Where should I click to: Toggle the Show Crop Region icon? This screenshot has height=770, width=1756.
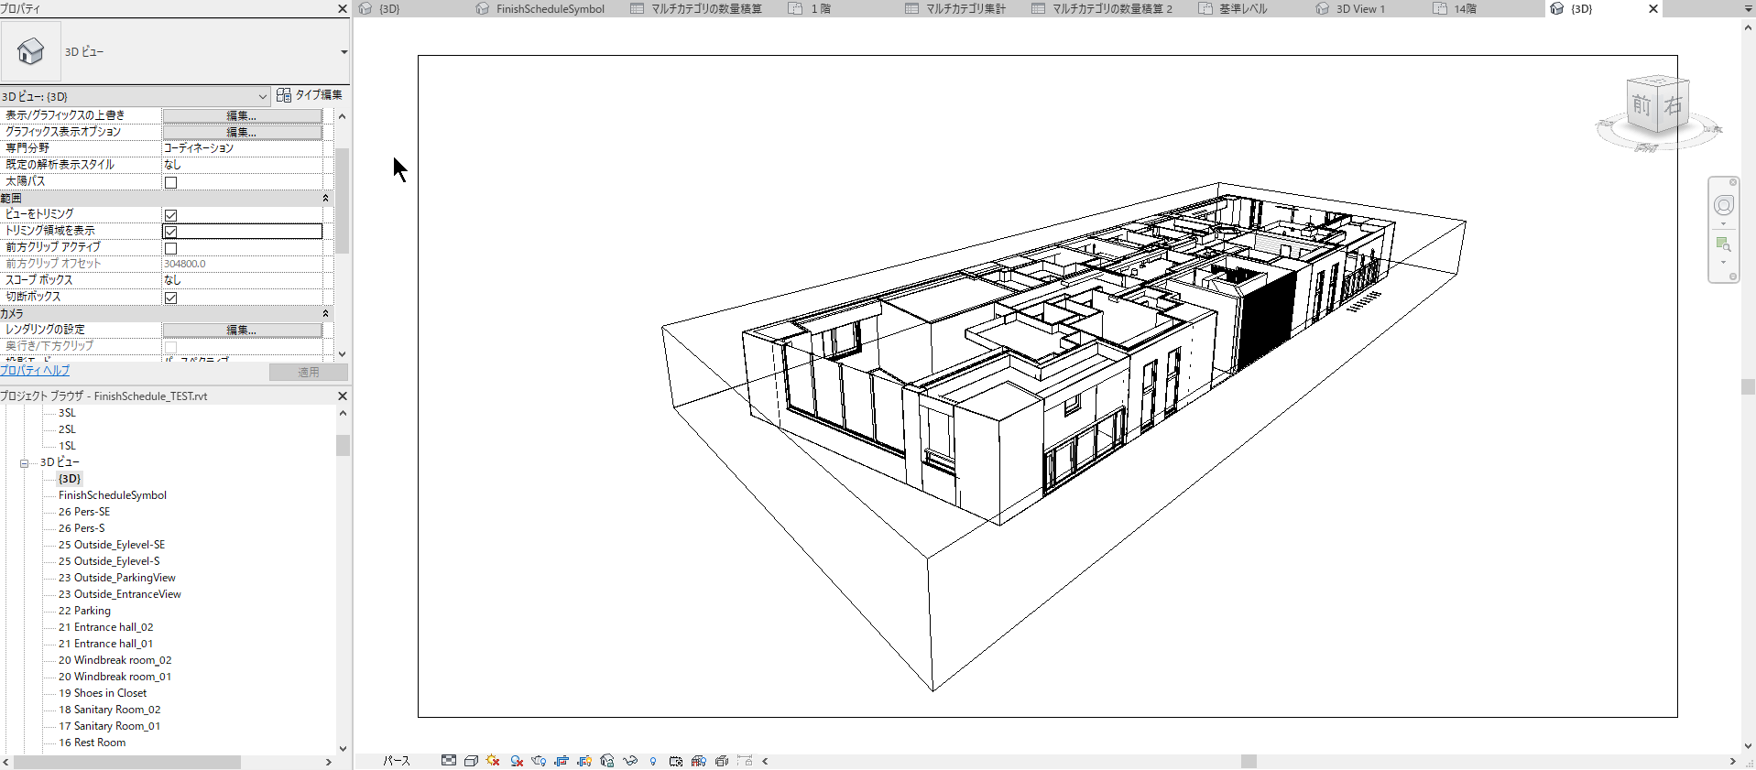pos(584,761)
